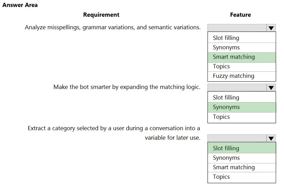The width and height of the screenshot is (284, 184).
Task: Open the first Feature dropdown arrow
Action: (x=271, y=28)
